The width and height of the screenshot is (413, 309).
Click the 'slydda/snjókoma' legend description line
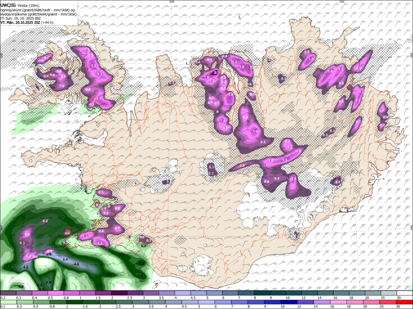tap(38, 14)
